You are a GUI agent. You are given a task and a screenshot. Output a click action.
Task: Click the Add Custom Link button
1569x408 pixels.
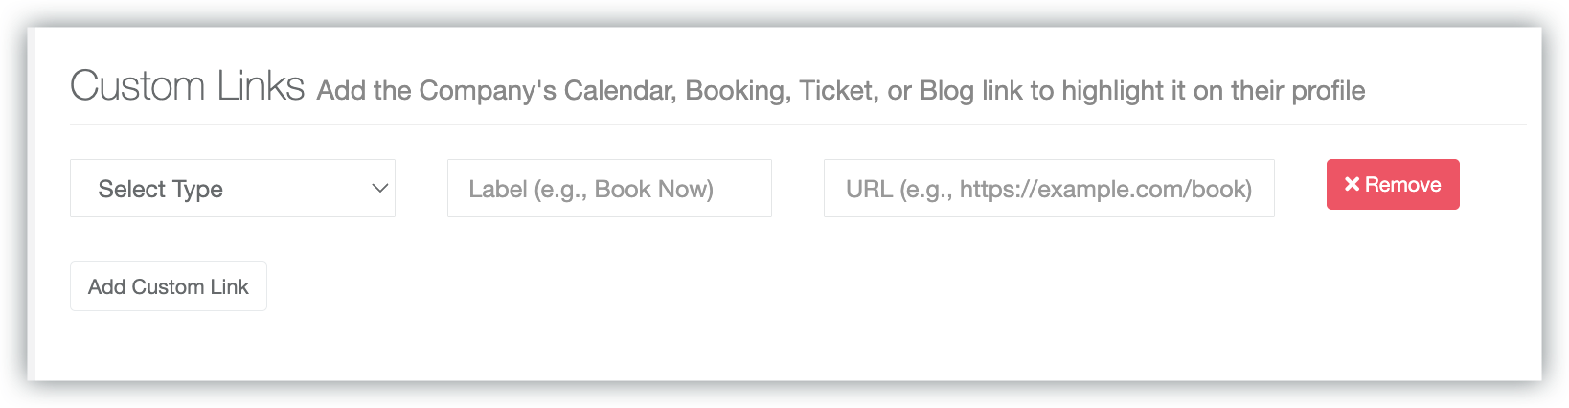[169, 286]
